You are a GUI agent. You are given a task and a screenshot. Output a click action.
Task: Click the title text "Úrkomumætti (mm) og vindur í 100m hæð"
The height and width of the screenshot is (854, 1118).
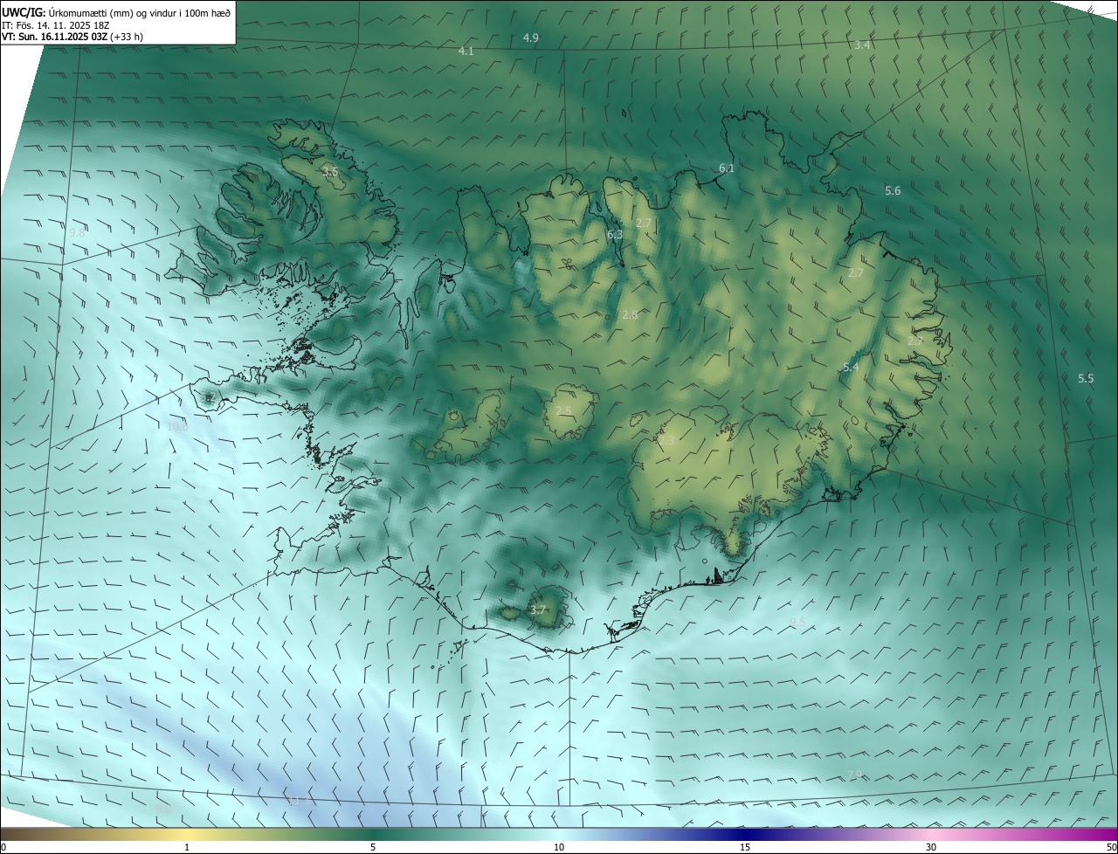(139, 12)
